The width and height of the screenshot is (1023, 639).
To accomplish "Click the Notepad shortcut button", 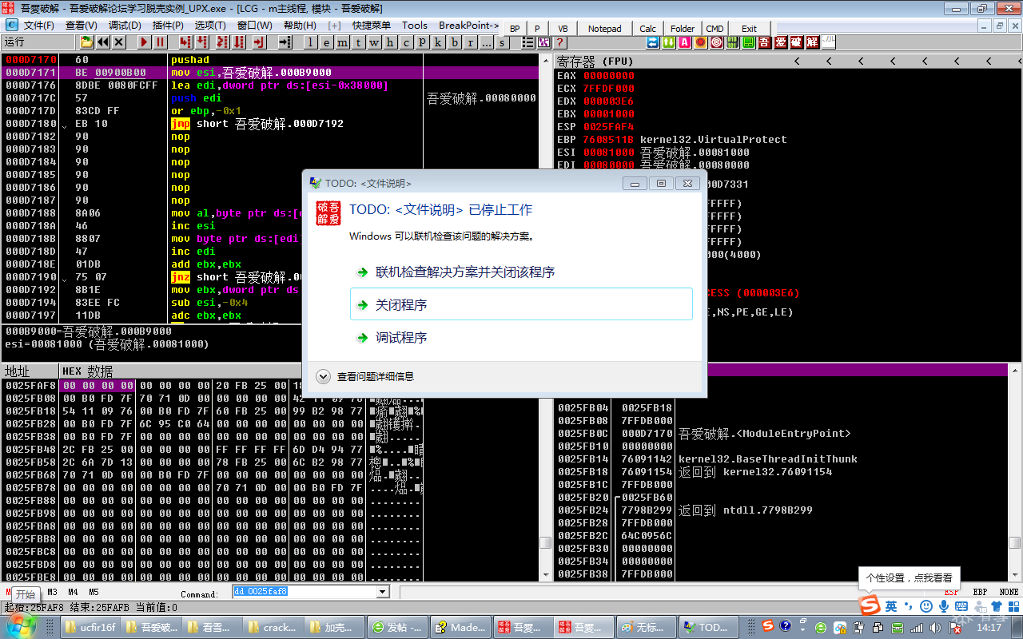I will point(604,29).
